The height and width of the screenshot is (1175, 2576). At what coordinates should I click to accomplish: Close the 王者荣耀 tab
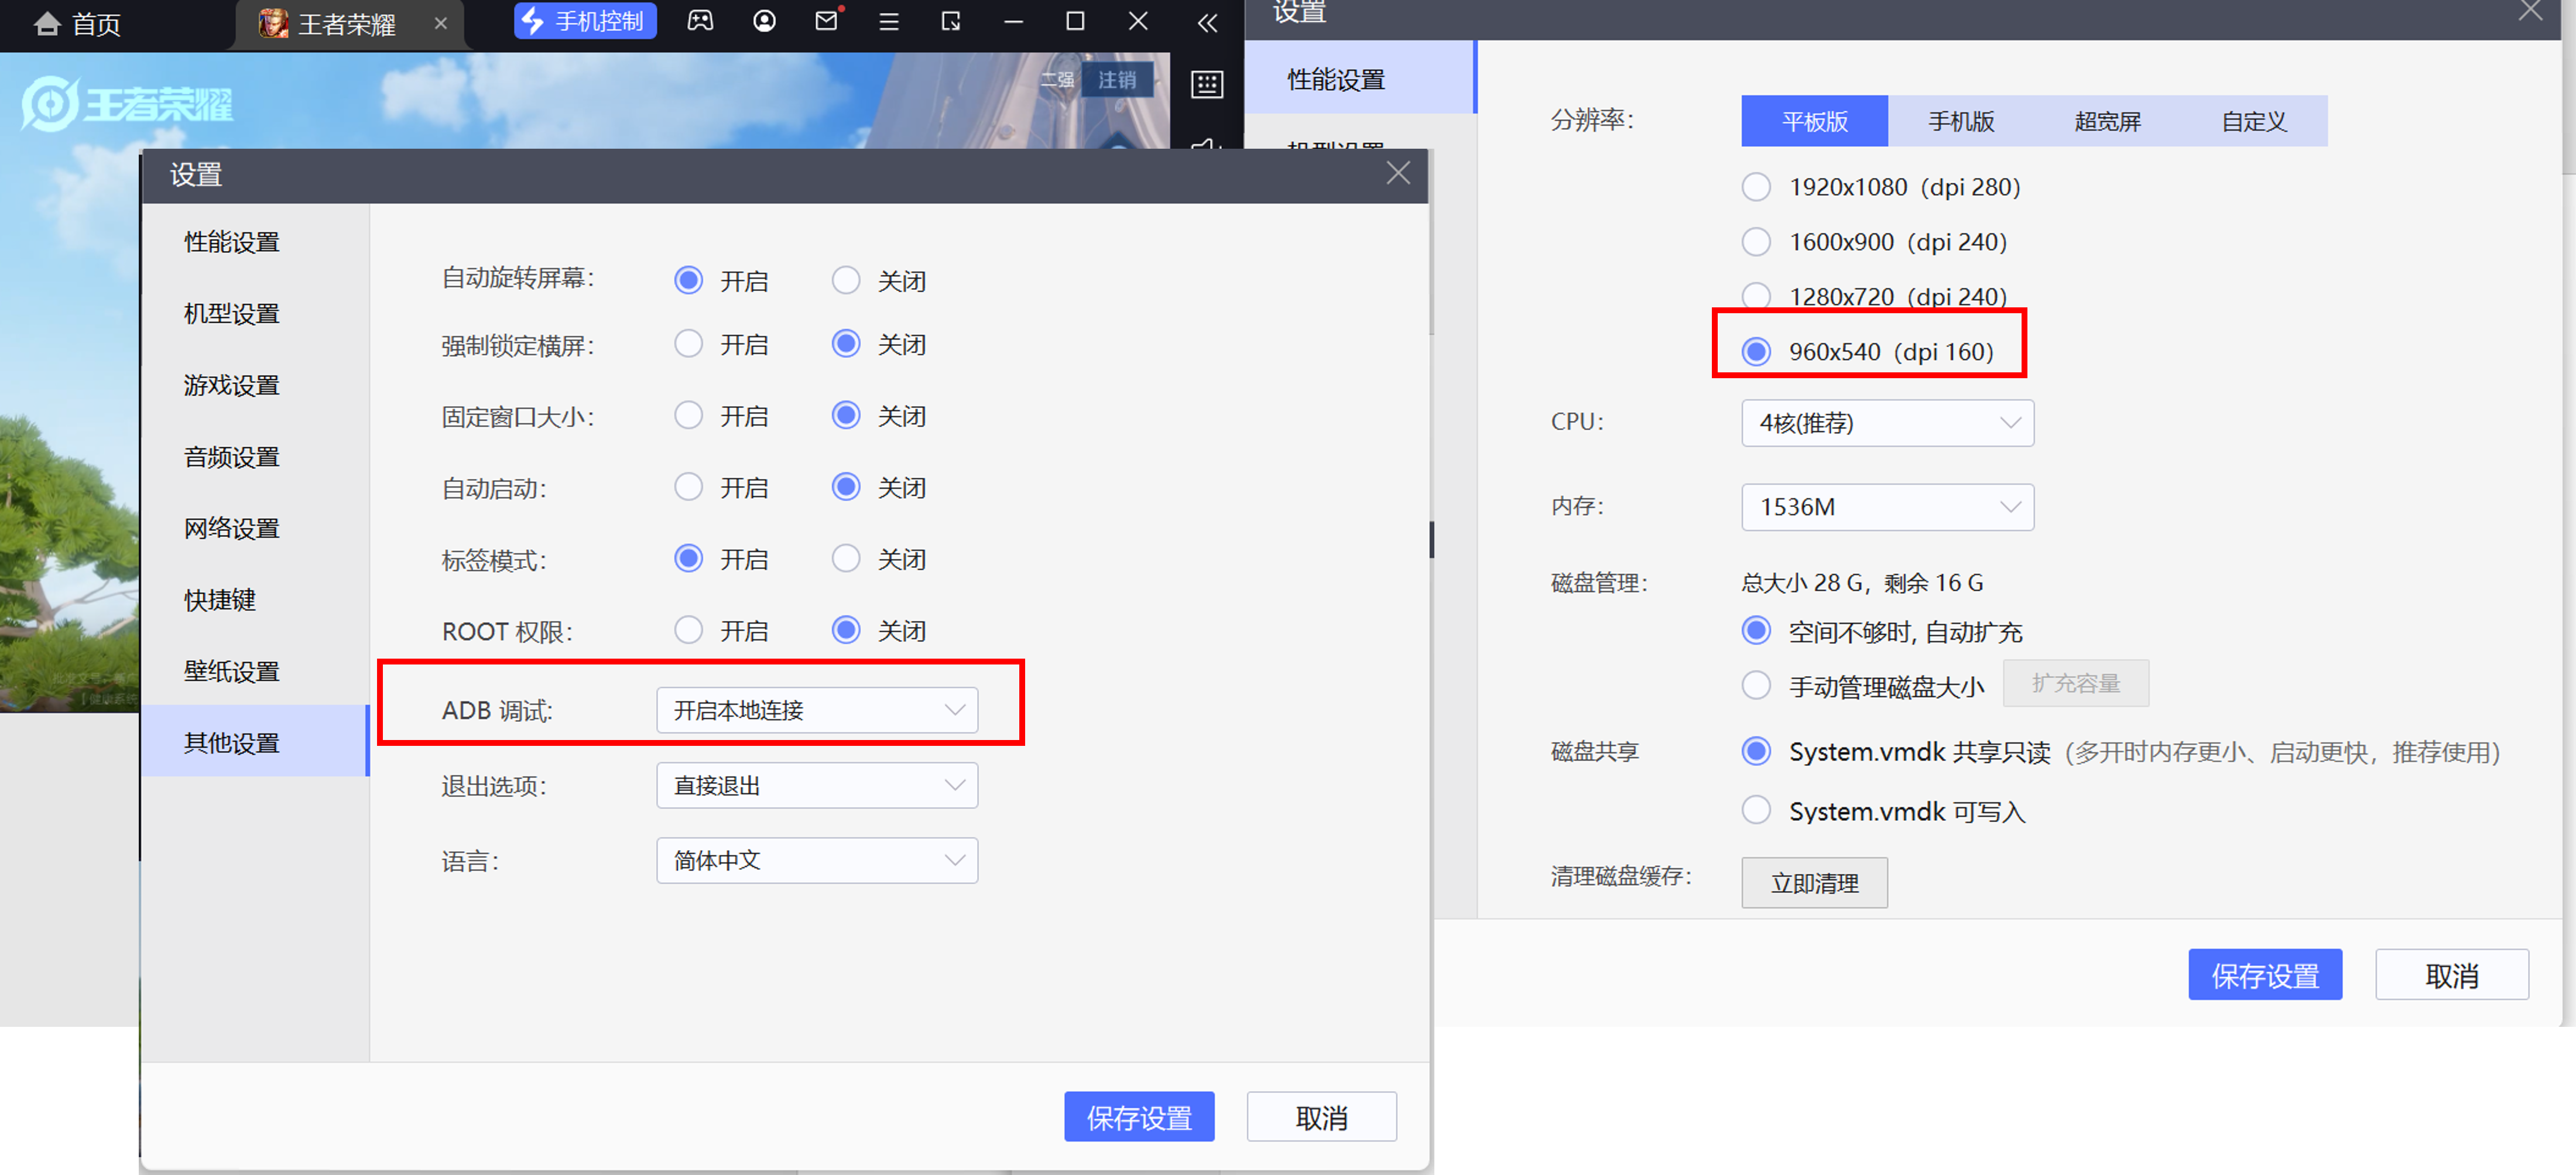[440, 23]
